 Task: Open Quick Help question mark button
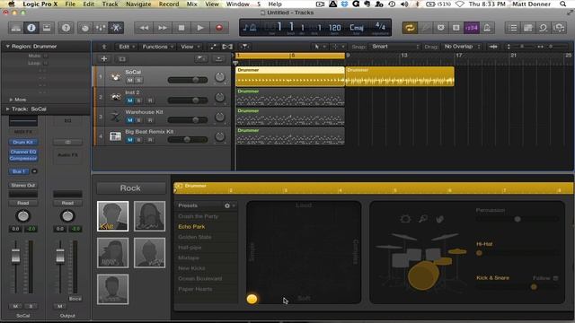66,28
